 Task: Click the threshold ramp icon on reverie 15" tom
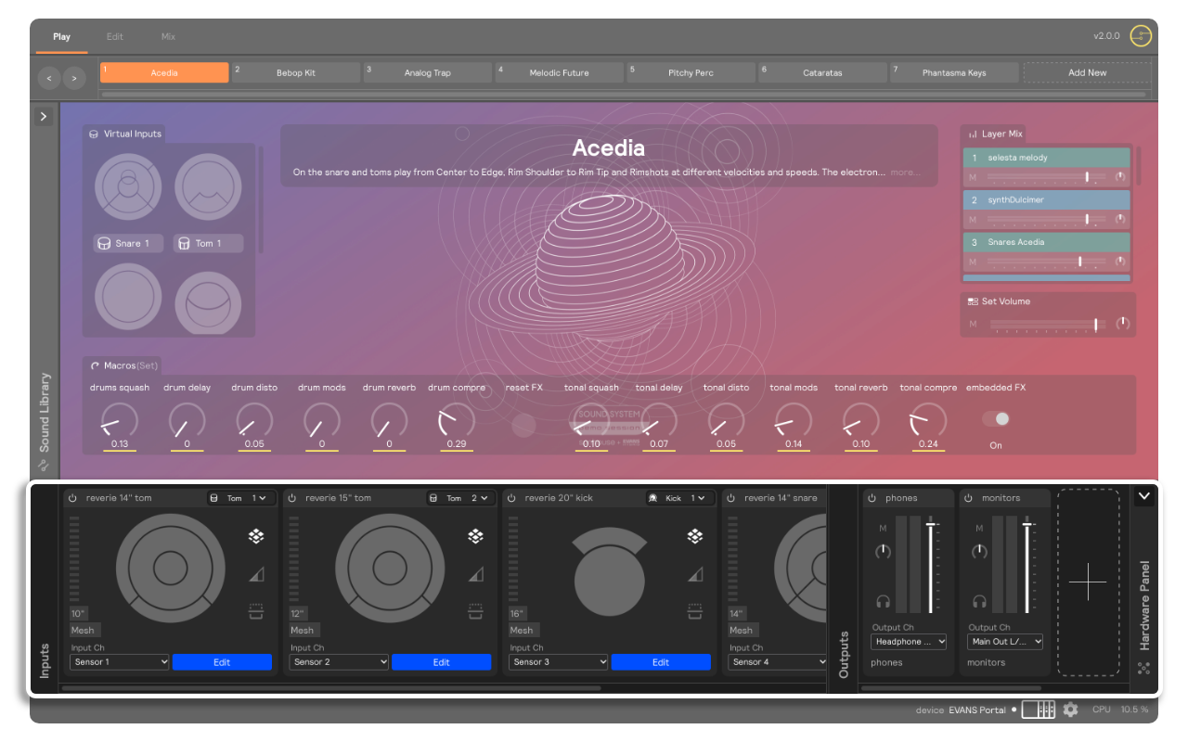(475, 575)
